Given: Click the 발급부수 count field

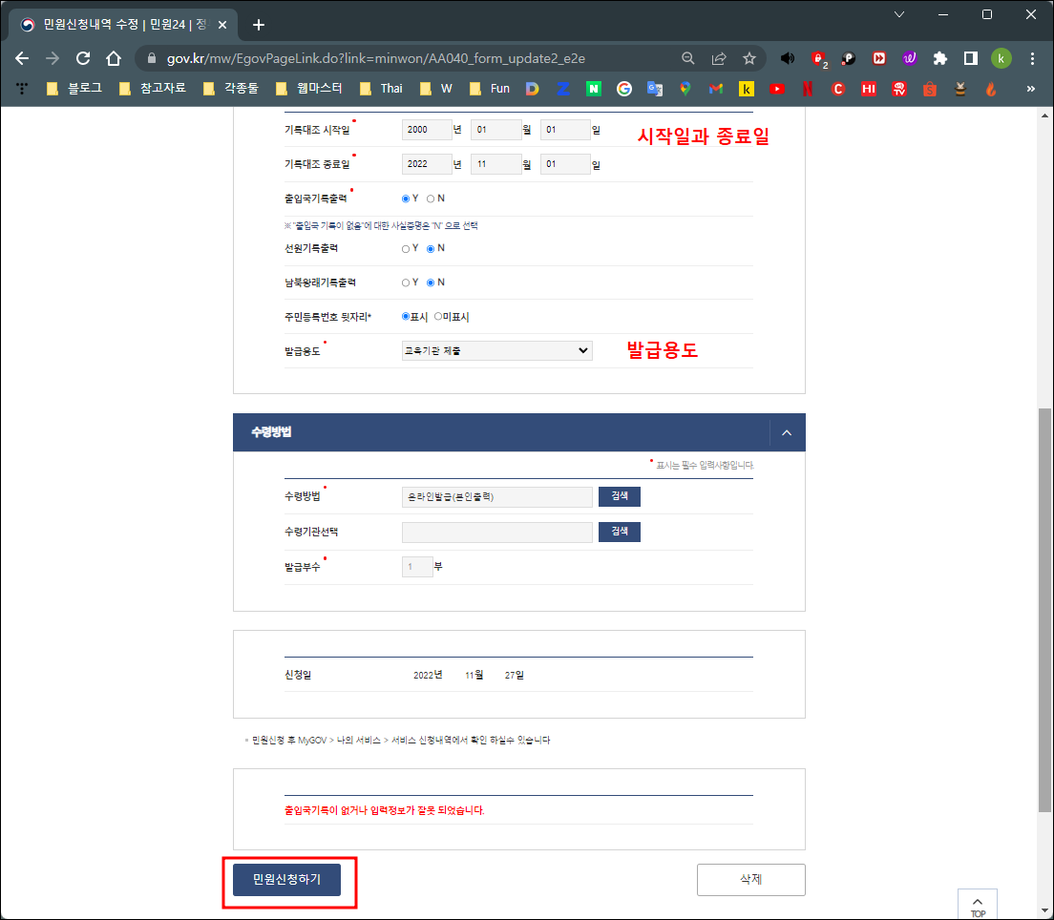Looking at the screenshot, I should pyautogui.click(x=417, y=567).
